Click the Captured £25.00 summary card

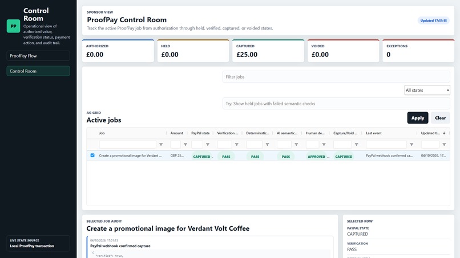[x=268, y=51]
